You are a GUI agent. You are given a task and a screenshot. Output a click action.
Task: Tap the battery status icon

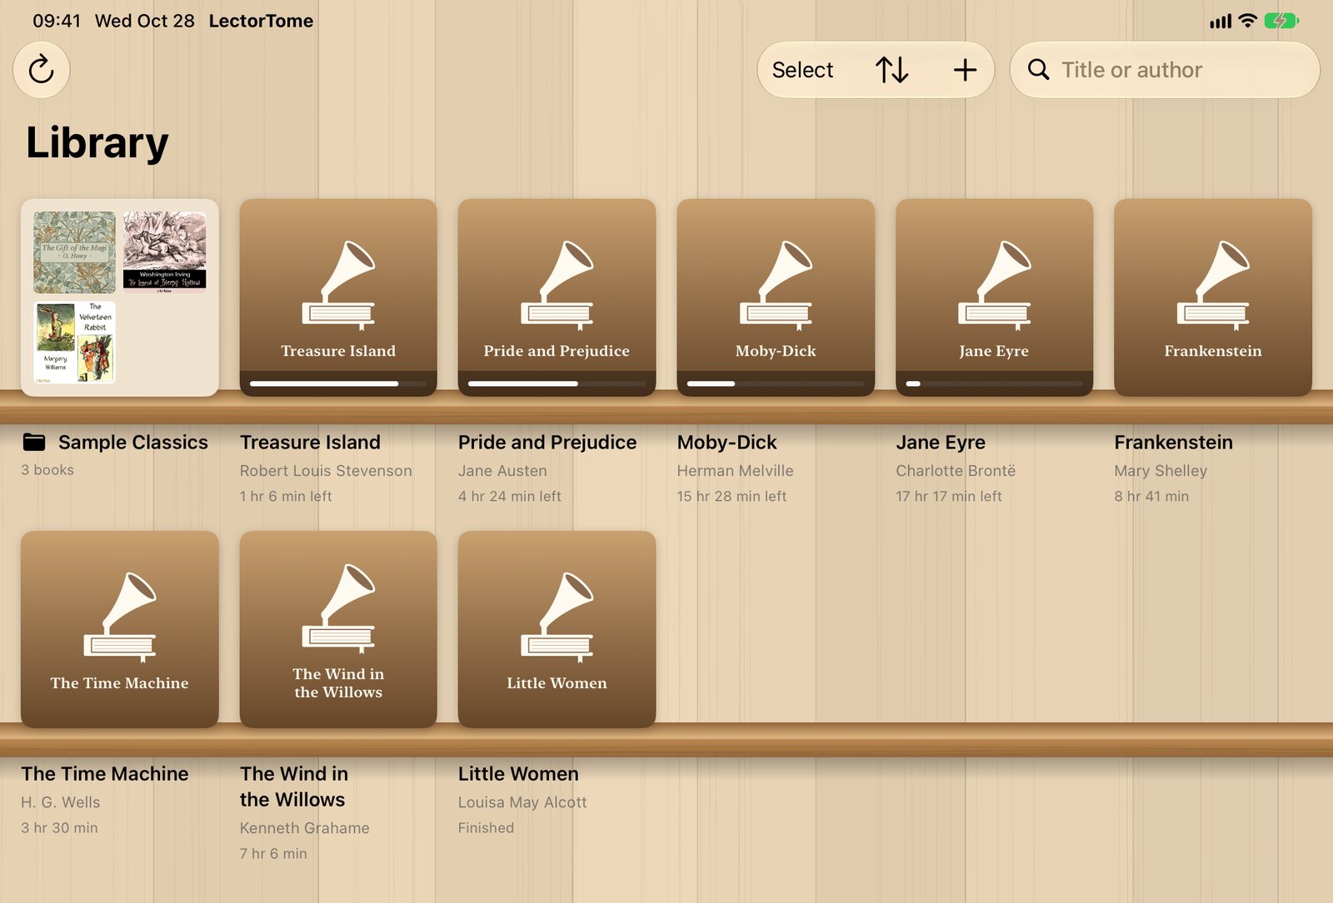click(x=1281, y=21)
